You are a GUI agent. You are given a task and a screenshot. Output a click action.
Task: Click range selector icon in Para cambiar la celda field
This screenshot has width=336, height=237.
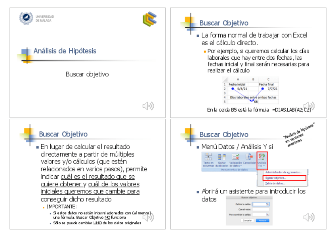pos(267,214)
